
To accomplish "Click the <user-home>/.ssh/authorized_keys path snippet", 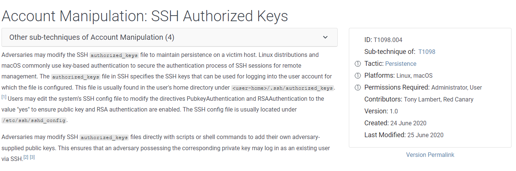I will [282, 88].
